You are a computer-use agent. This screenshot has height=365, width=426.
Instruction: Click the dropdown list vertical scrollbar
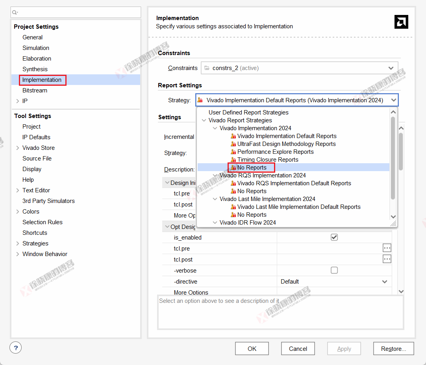[x=393, y=158]
